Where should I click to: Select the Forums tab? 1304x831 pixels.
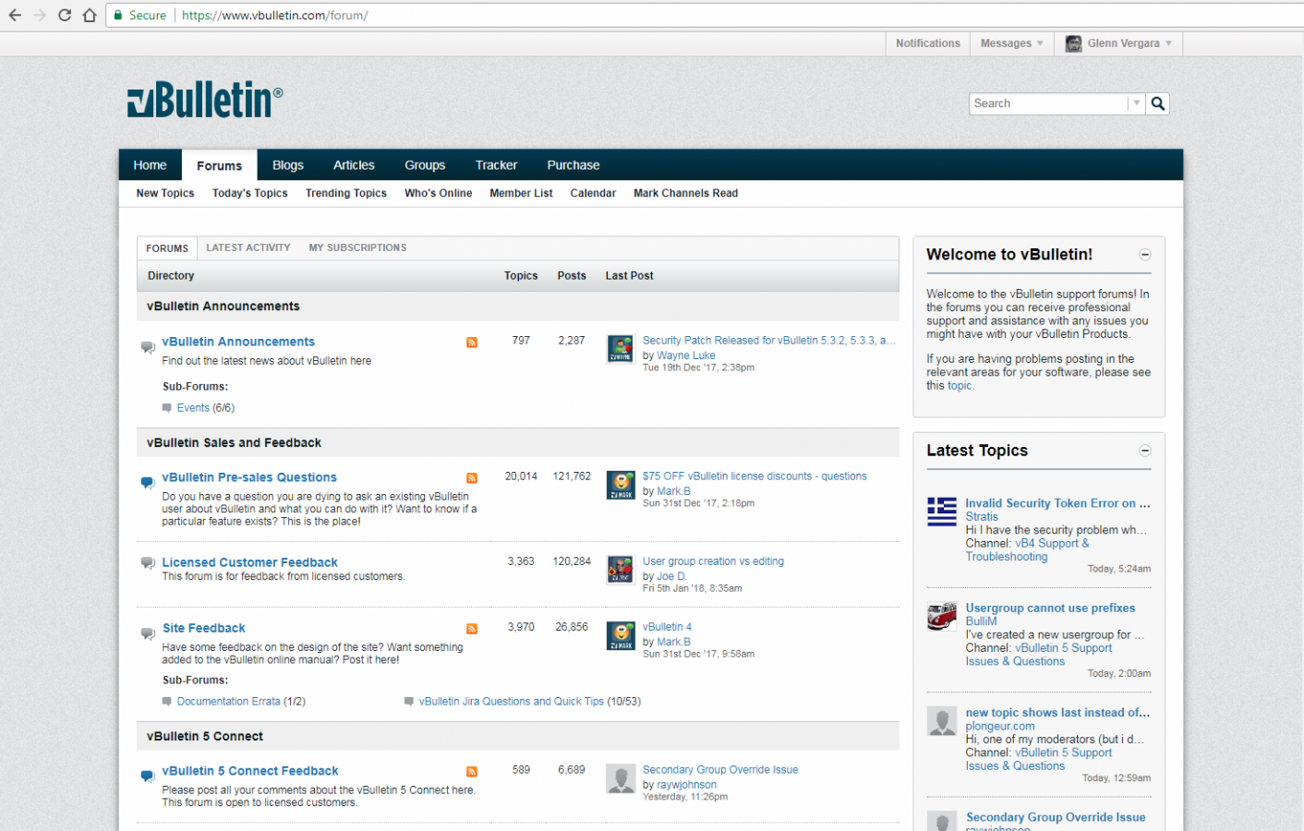coord(220,165)
